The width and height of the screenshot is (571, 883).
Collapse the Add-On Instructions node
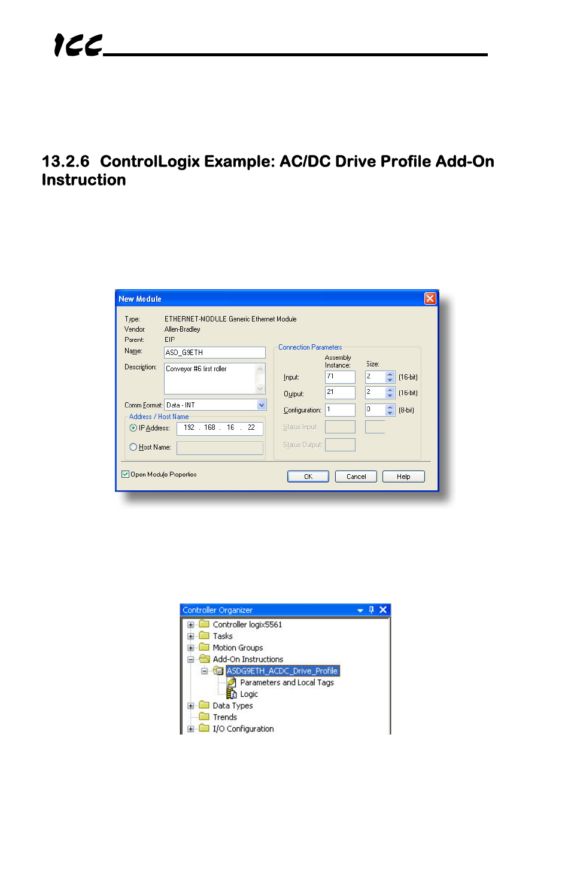pyautogui.click(x=190, y=659)
